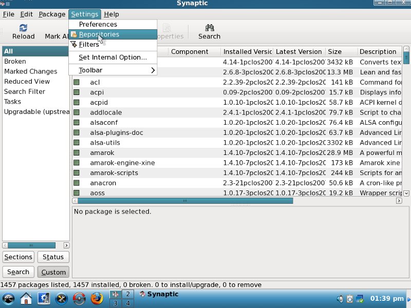Toggle status box for amarok package

tap(77, 152)
